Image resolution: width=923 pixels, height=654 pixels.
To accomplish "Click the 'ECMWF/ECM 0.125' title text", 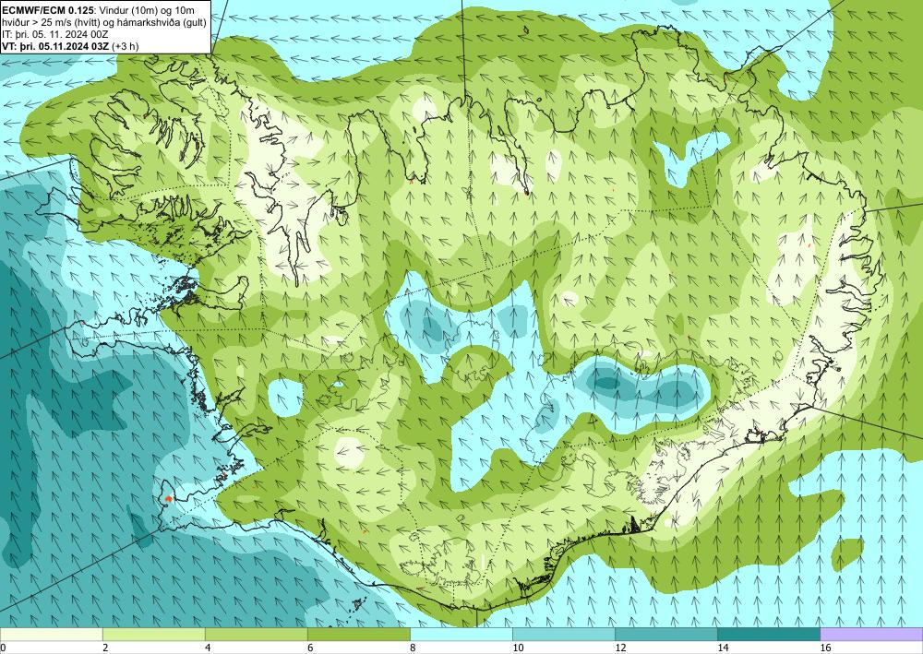I will click(x=50, y=10).
